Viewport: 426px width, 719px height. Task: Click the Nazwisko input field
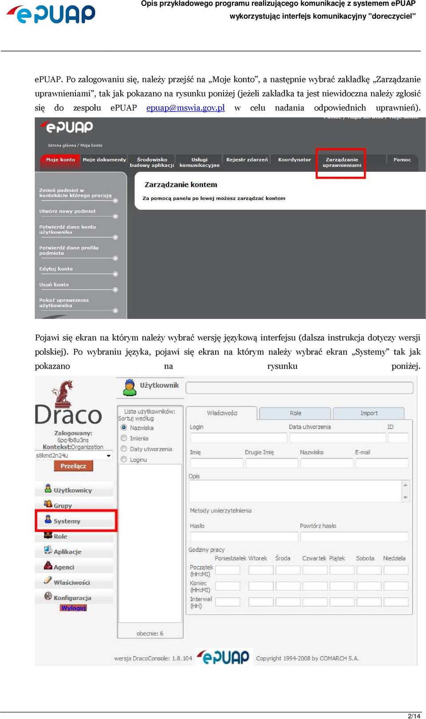(x=327, y=463)
